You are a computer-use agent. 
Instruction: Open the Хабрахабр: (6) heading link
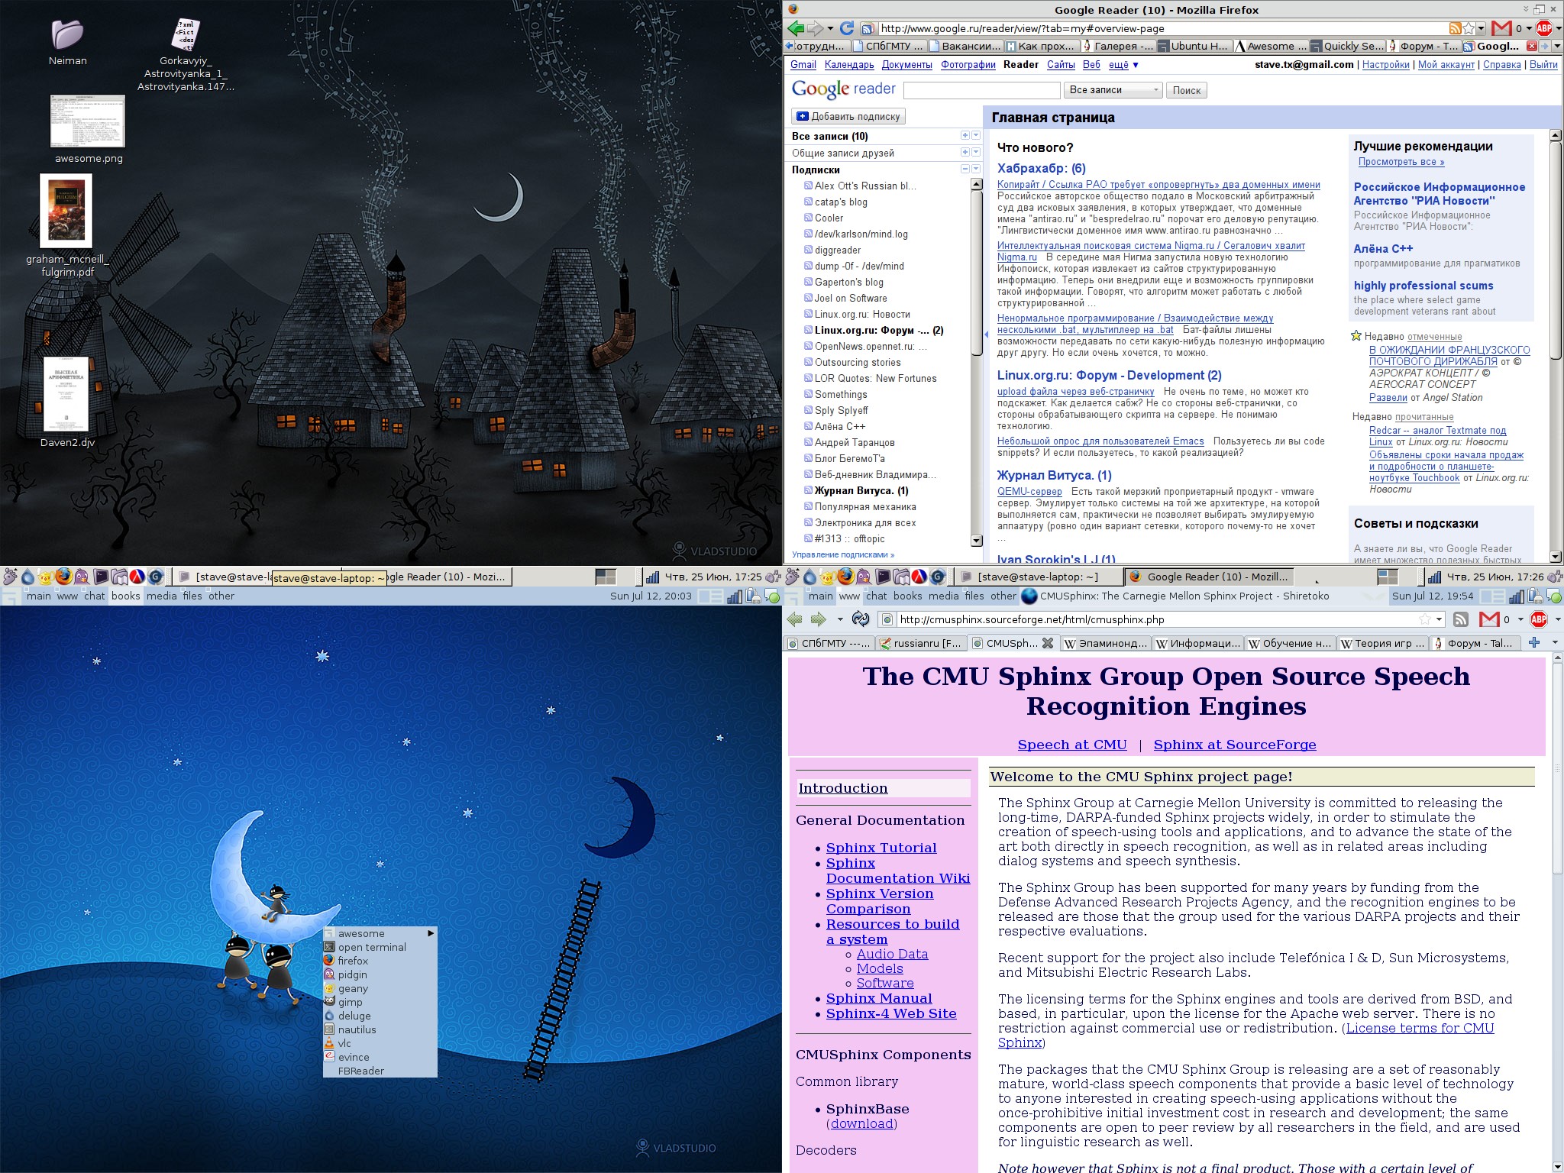1041,168
